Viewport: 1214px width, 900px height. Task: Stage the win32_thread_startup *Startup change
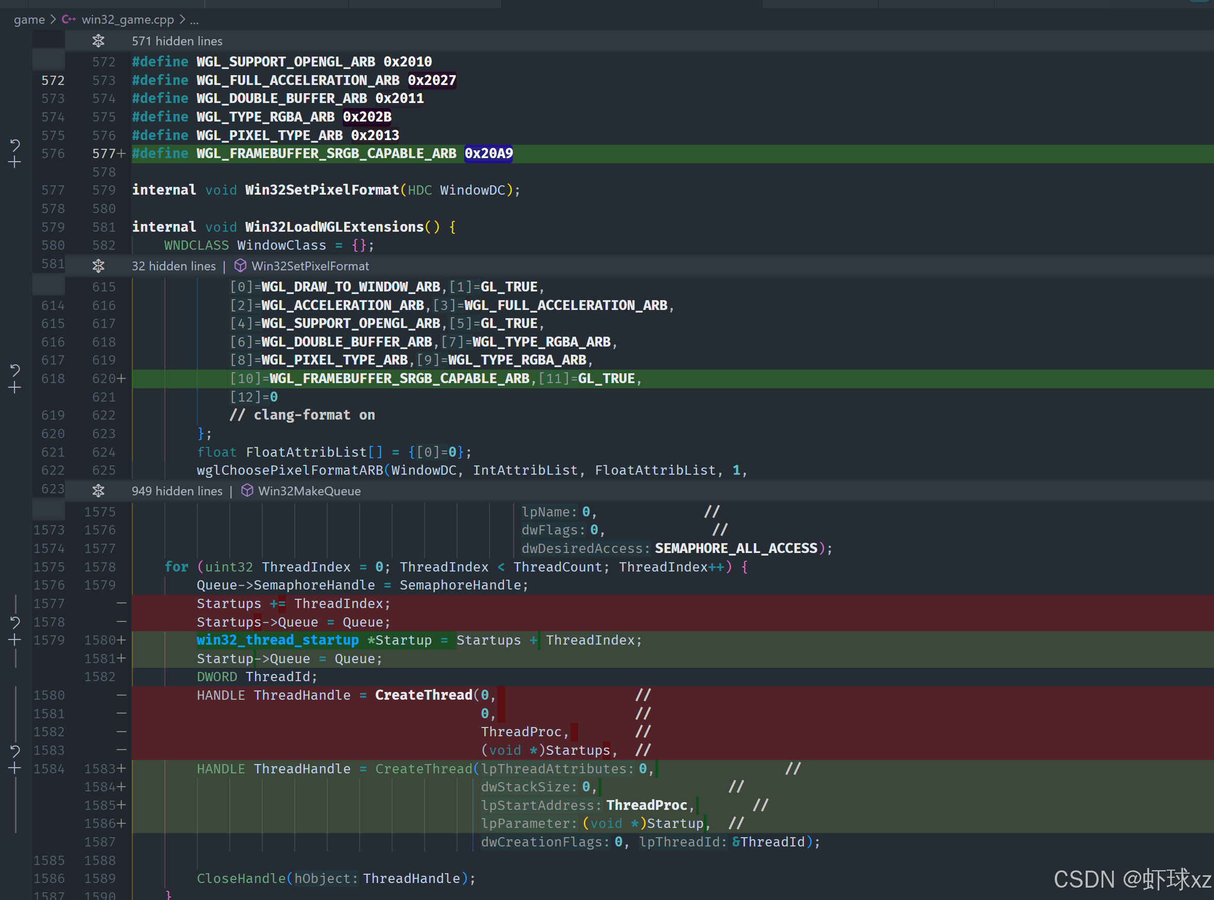click(15, 640)
